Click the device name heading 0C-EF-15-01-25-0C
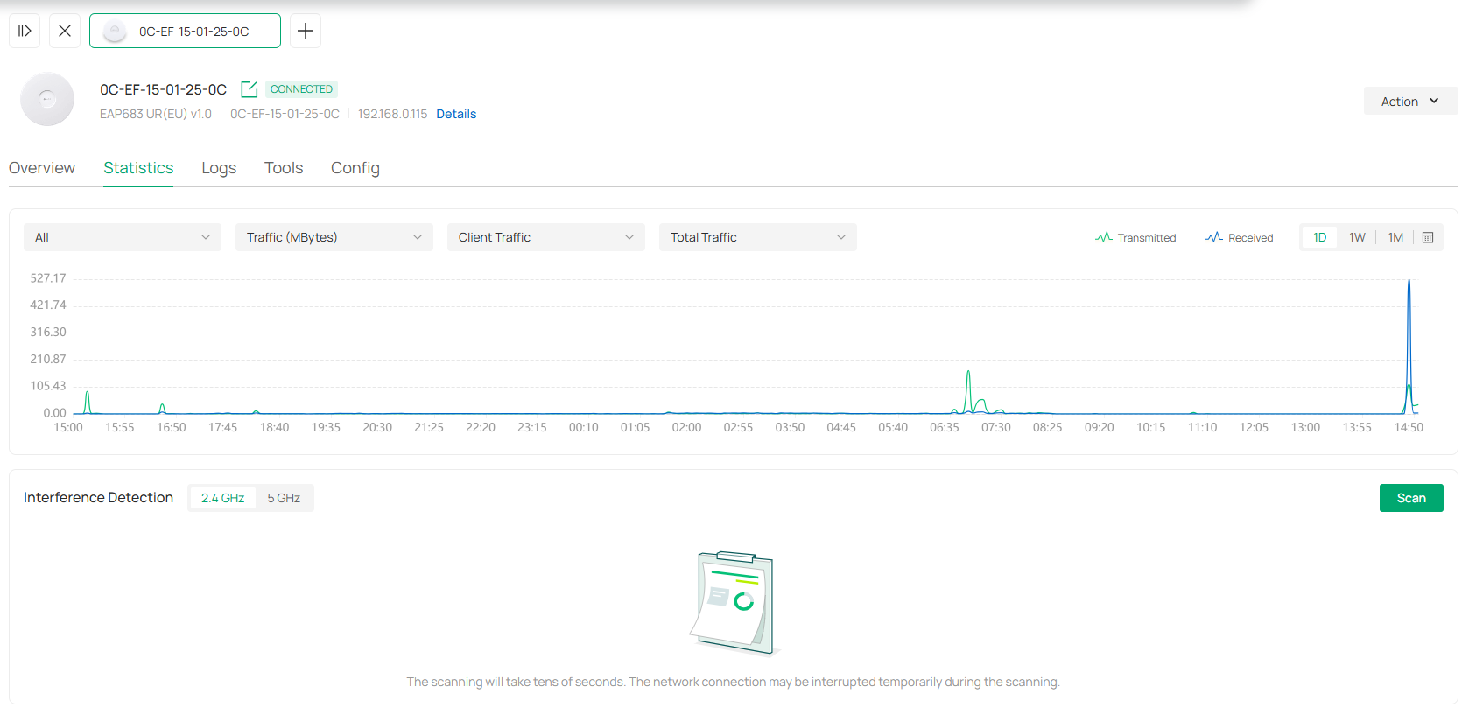This screenshot has width=1476, height=722. click(x=163, y=89)
